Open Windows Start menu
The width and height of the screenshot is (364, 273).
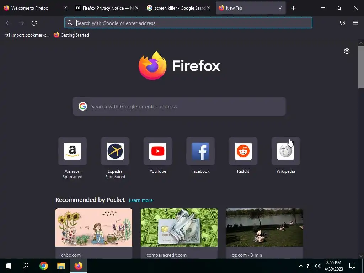[9, 266]
